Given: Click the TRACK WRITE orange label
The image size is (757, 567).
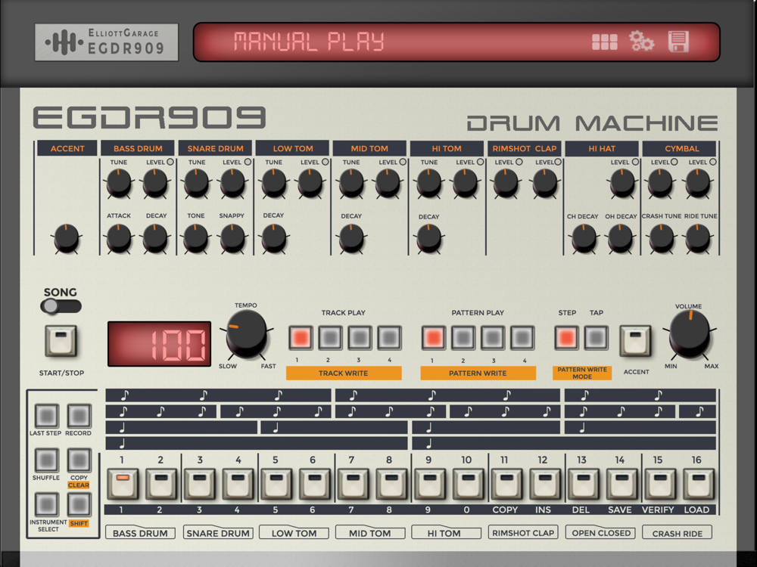Looking at the screenshot, I should [344, 373].
